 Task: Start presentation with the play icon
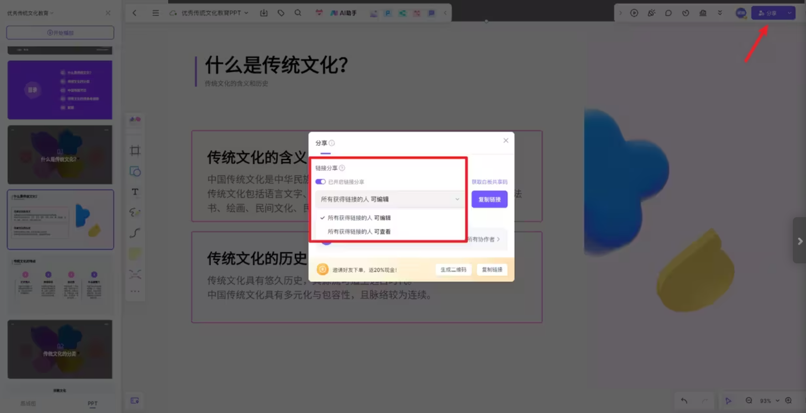click(x=634, y=13)
